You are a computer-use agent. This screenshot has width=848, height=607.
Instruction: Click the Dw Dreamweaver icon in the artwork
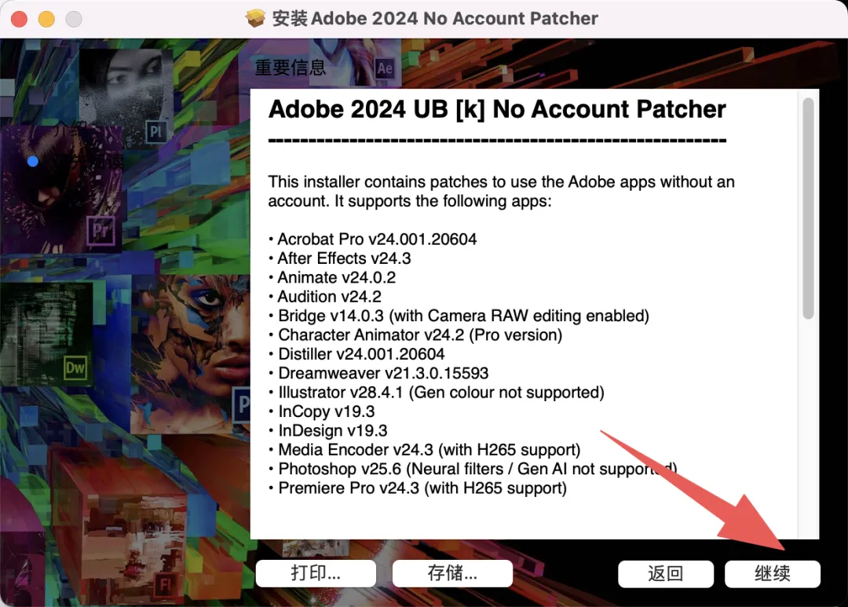pos(75,368)
